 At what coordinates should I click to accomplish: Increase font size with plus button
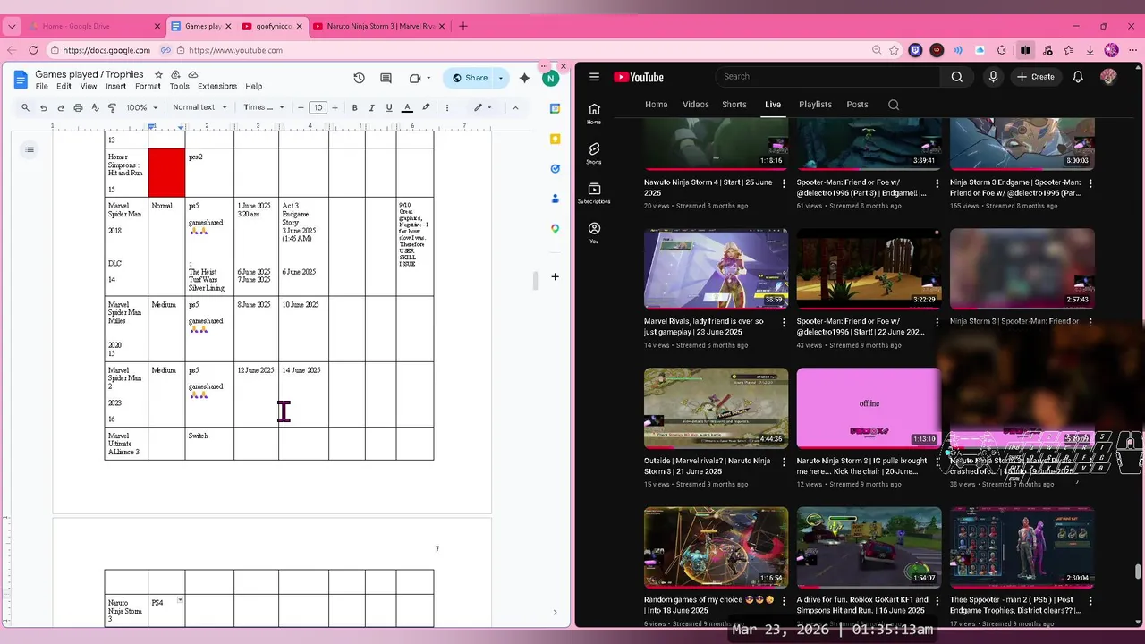[335, 107]
